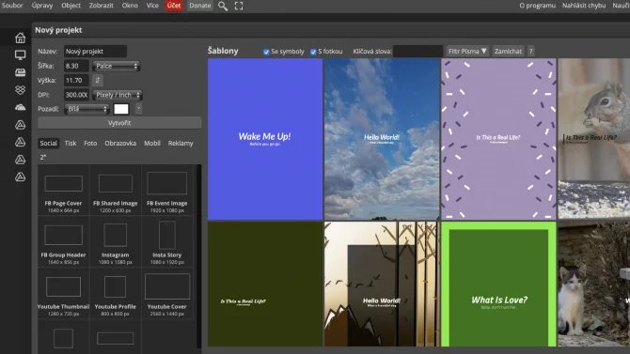
Task: Open the Zobrazit menu
Action: click(x=102, y=6)
